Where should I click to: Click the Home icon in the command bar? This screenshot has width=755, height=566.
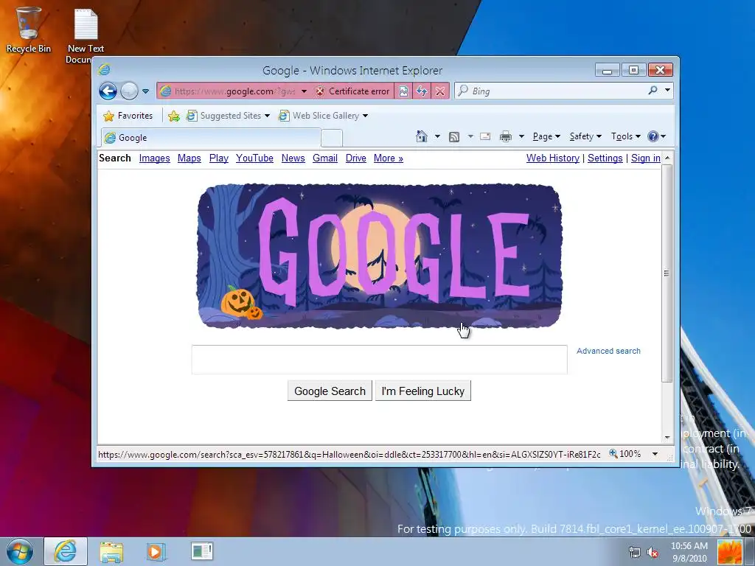[x=421, y=136]
